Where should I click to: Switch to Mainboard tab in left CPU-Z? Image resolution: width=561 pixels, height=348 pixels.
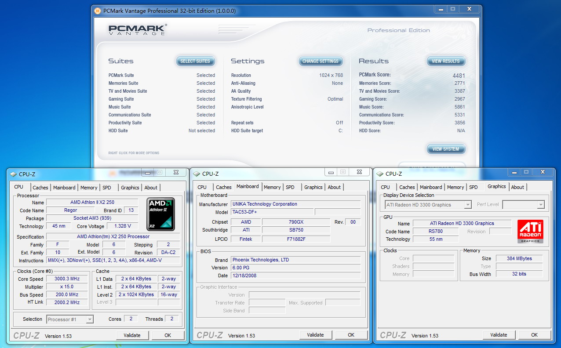(x=64, y=188)
